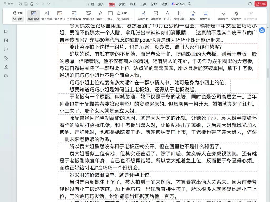This screenshot has width=270, height=202.
Task: Open the signature pen panel in sidebar
Action: click(x=6, y=67)
